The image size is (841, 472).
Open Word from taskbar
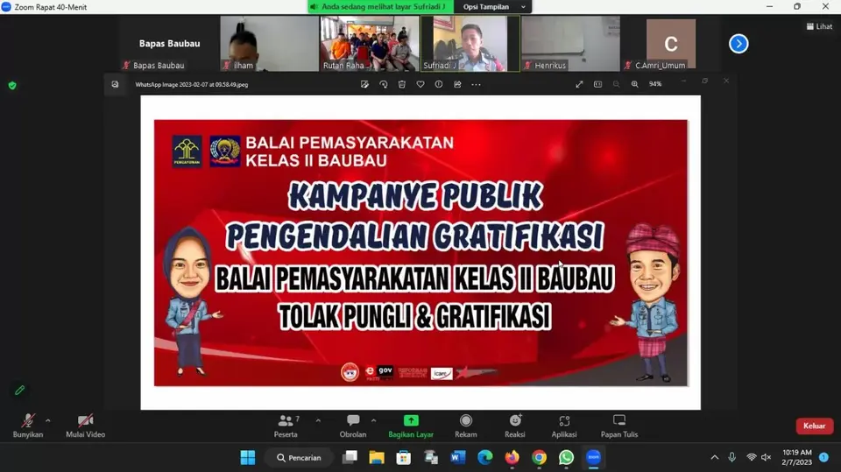pyautogui.click(x=457, y=457)
